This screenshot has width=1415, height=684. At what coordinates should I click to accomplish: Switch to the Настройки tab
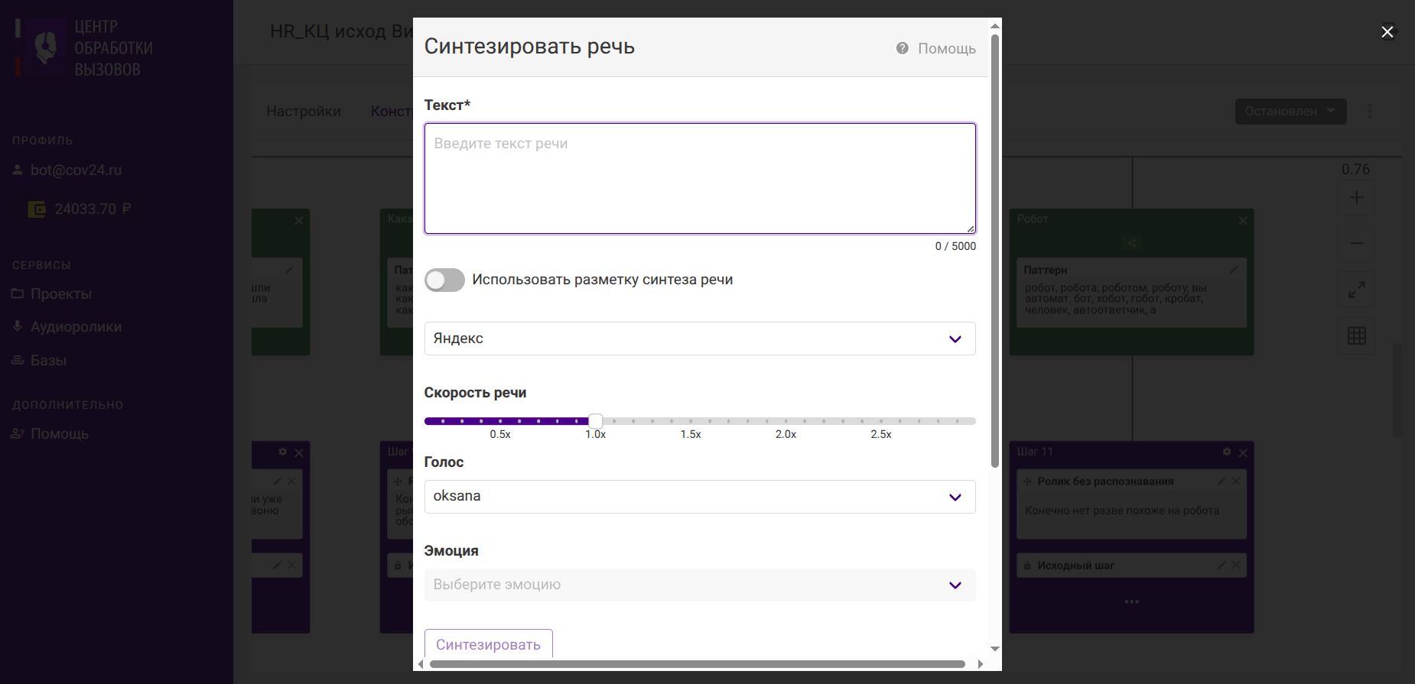tap(304, 112)
